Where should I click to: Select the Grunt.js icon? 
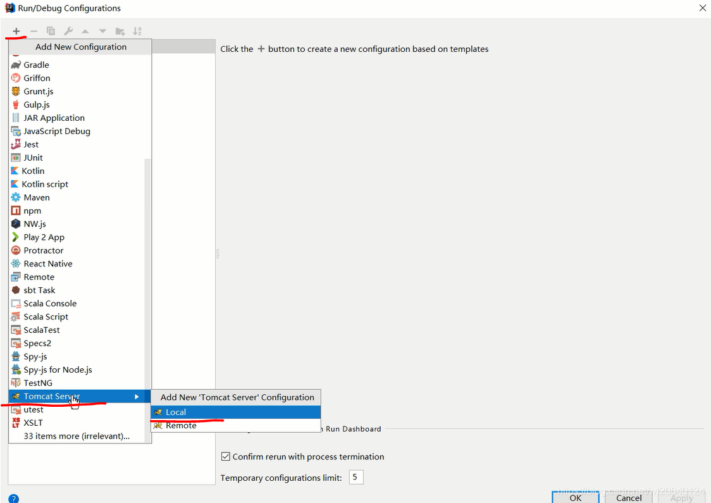coord(16,91)
